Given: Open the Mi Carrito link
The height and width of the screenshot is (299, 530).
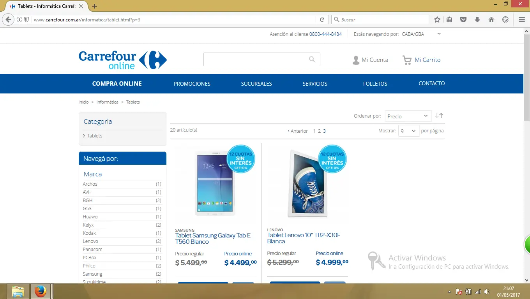Looking at the screenshot, I should coord(428,60).
